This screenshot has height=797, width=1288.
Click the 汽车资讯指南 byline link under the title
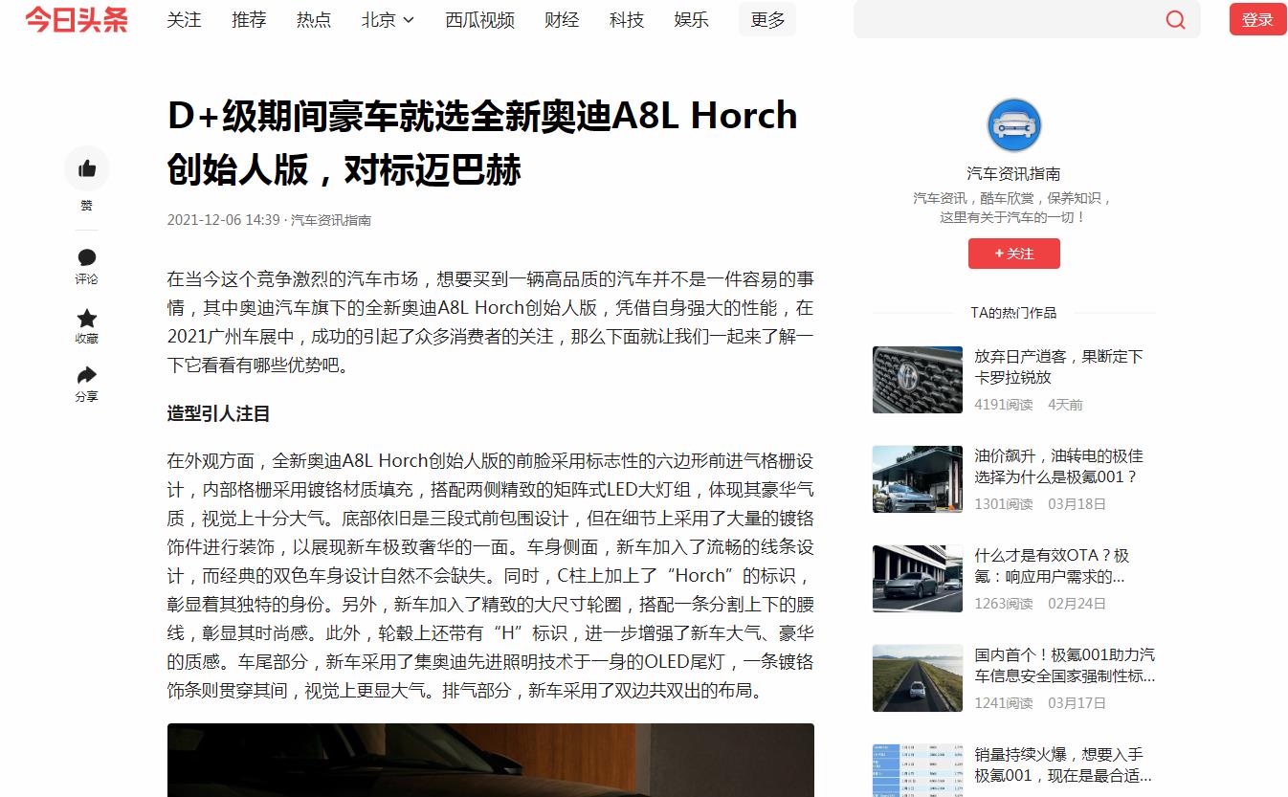(331, 220)
